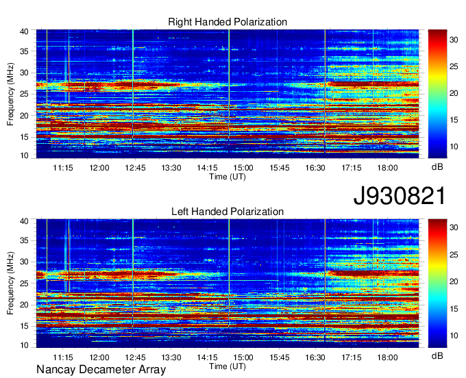Click "Frequency (MHz)" axis label of left-handed plot

[10, 283]
